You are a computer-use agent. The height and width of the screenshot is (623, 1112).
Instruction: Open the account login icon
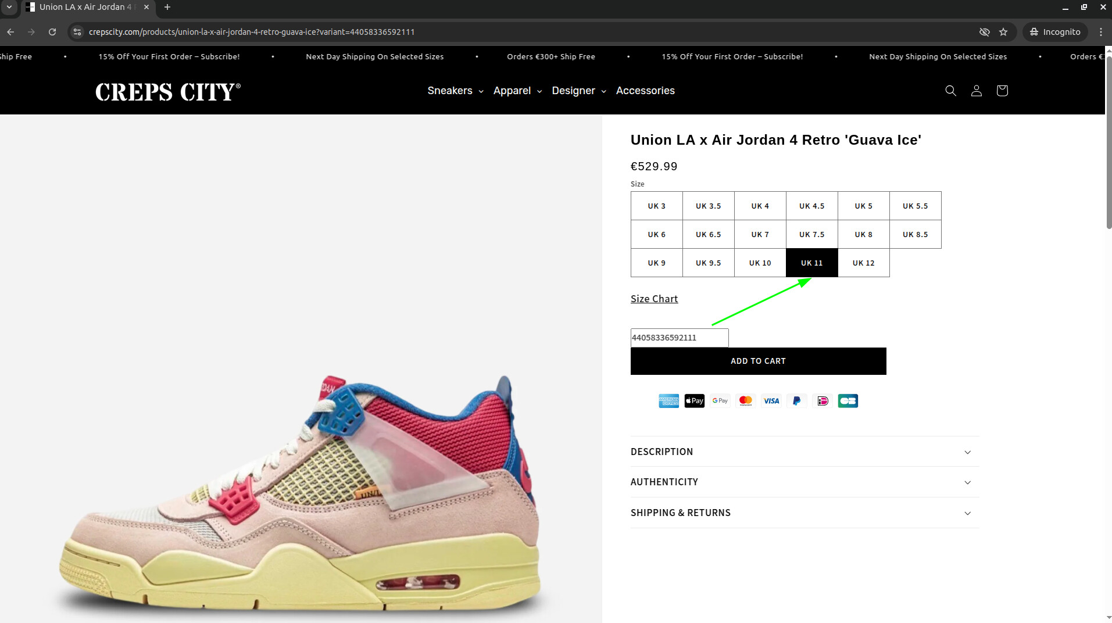(x=976, y=91)
